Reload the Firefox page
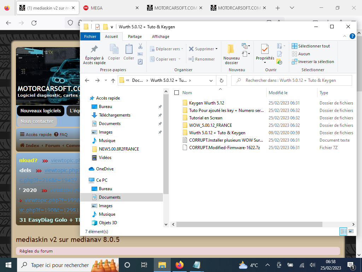 [x=34, y=23]
